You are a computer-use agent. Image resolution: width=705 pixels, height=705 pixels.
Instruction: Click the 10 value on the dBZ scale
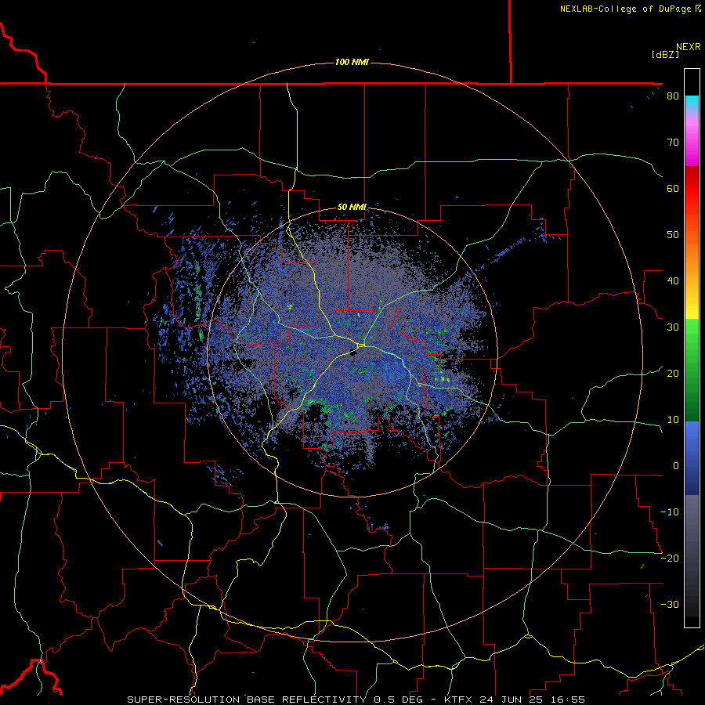point(673,420)
